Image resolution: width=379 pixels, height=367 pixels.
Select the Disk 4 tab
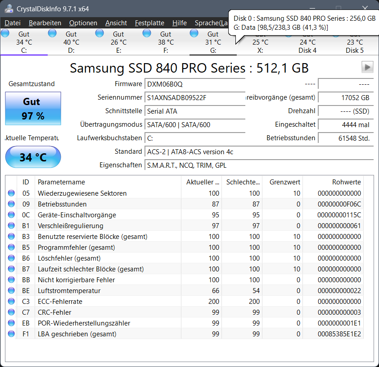coord(307,46)
